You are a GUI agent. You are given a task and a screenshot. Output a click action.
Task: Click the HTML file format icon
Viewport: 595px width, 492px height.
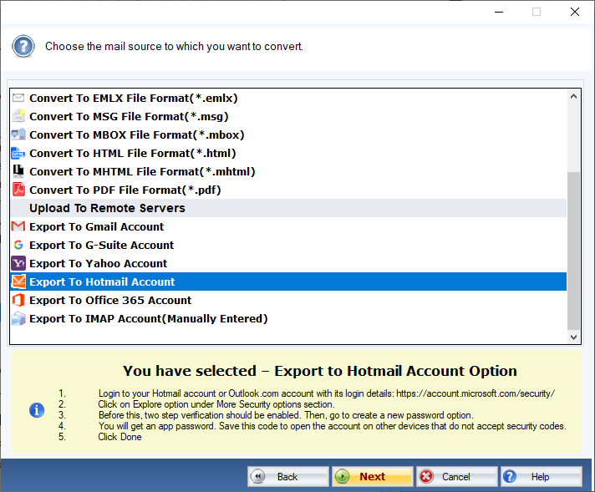18,153
